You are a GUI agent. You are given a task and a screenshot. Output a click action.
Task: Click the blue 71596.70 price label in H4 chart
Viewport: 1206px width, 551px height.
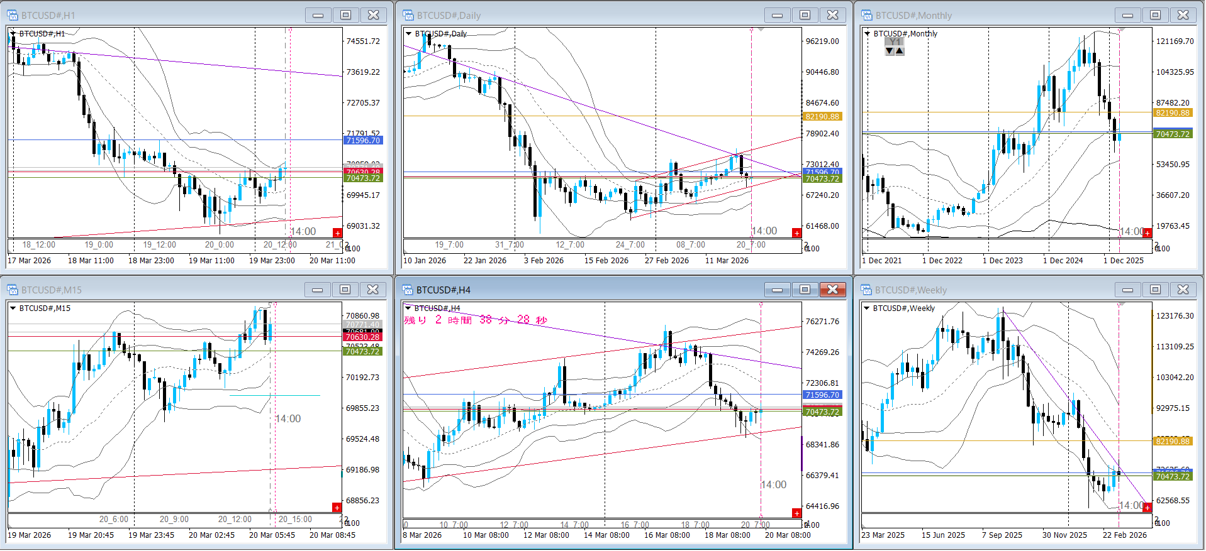[822, 395]
